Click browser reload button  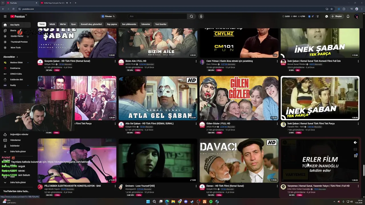pyautogui.click(x=13, y=9)
